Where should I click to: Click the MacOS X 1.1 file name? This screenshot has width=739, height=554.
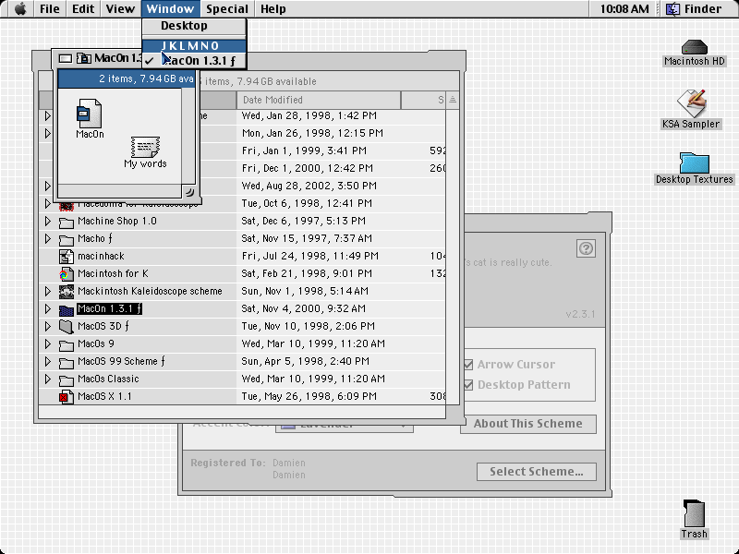click(x=104, y=397)
